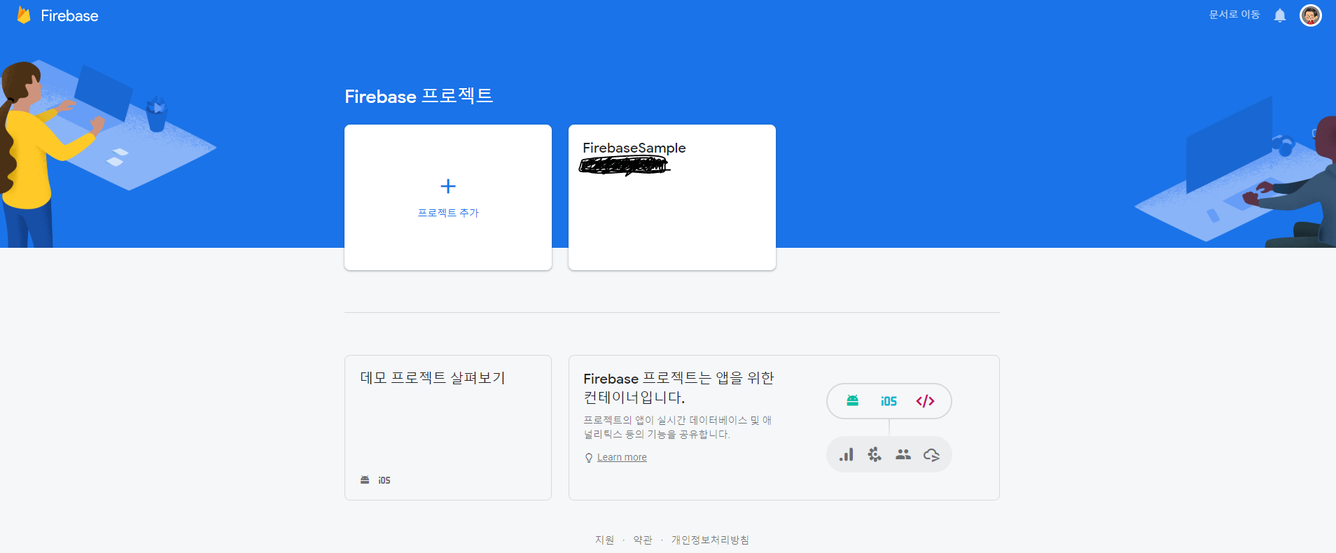
Task: Open the user account avatar
Action: (1310, 15)
